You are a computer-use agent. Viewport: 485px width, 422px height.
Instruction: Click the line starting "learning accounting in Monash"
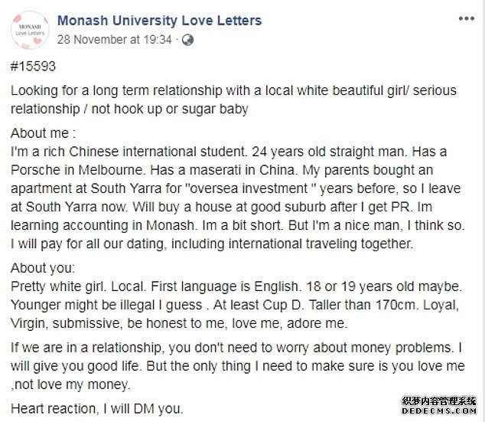click(238, 225)
